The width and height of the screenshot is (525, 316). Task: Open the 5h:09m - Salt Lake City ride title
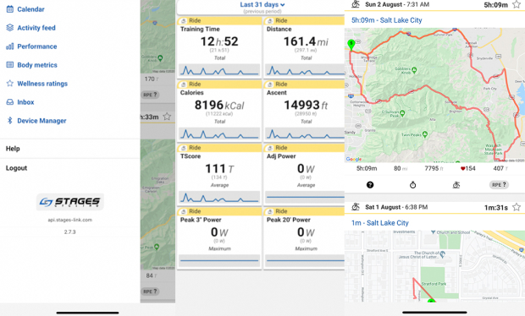point(387,20)
